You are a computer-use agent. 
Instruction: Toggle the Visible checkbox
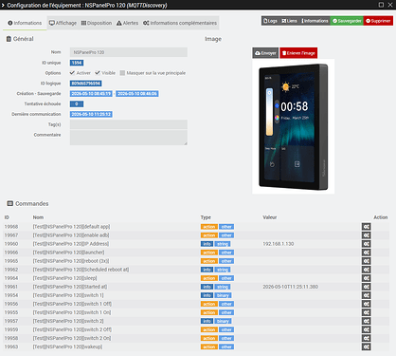[x=98, y=73]
